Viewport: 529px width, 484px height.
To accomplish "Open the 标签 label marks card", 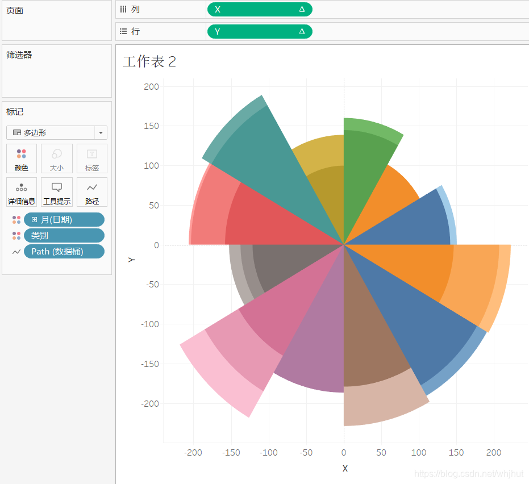I will [92, 158].
